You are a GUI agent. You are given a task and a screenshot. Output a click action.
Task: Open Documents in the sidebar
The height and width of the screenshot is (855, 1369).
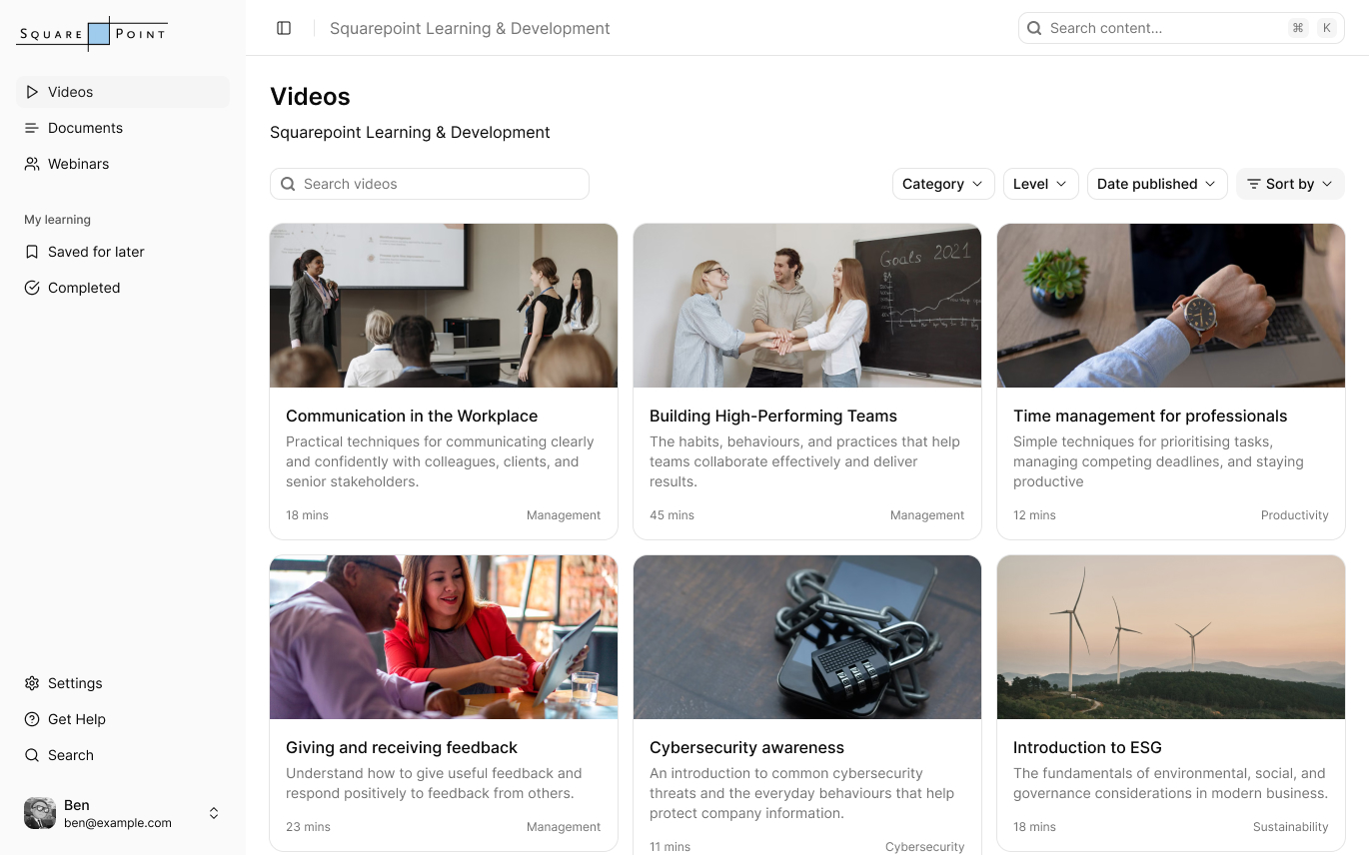coord(123,128)
